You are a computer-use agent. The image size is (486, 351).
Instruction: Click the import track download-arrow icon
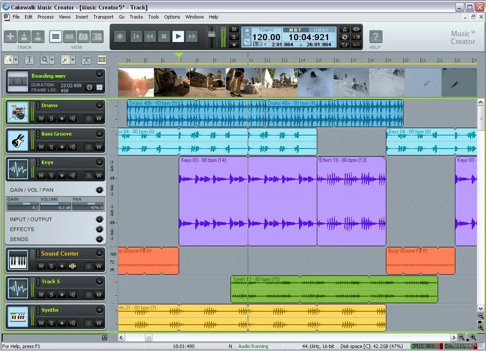tap(24, 37)
